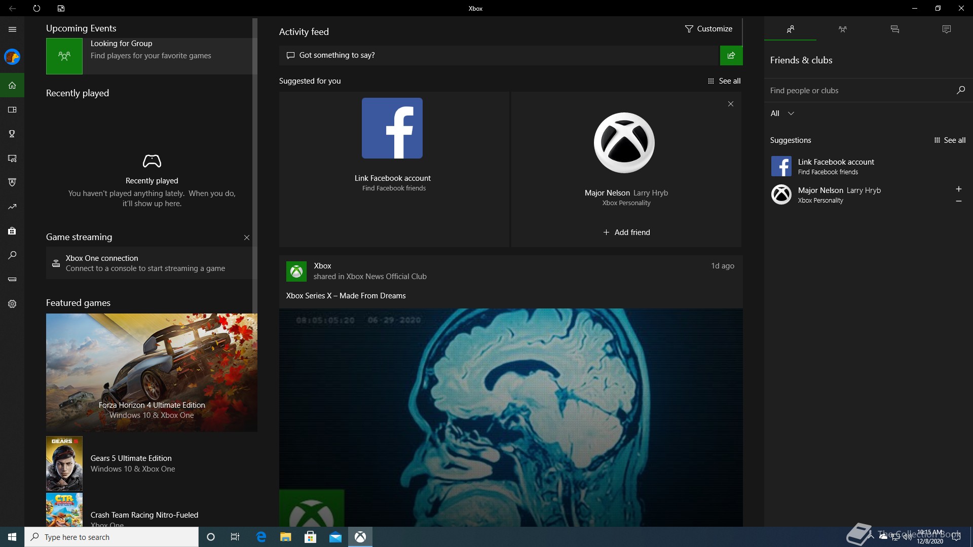The width and height of the screenshot is (973, 547).
Task: Open Achievements trophy icon
Action: tap(12, 134)
